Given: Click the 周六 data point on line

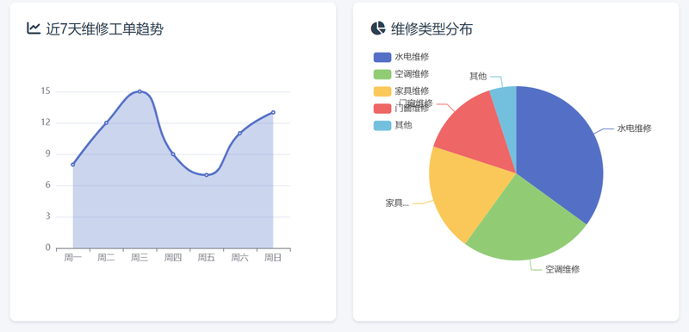Looking at the screenshot, I should [240, 134].
